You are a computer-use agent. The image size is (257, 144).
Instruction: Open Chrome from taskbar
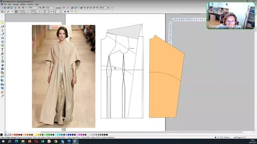pos(56,141)
